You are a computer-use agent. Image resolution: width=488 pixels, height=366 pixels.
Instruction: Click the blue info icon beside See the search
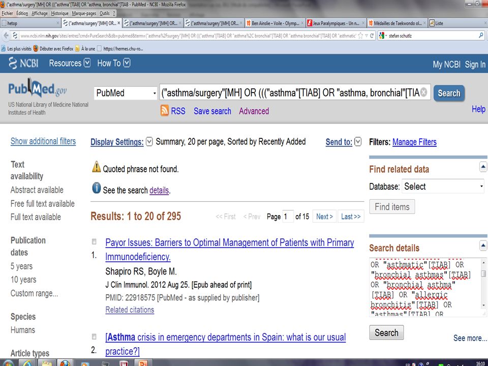97,188
